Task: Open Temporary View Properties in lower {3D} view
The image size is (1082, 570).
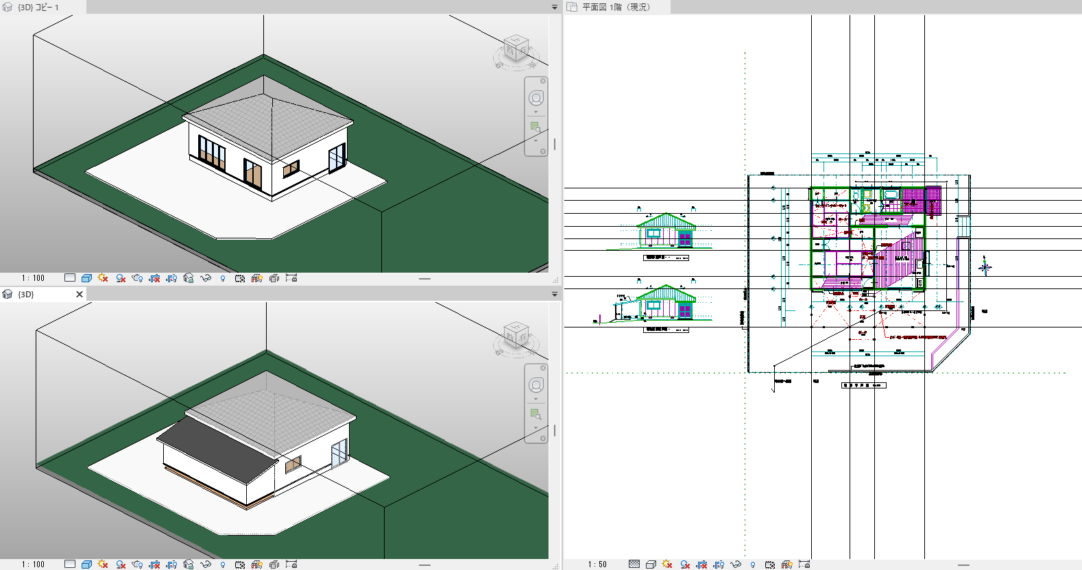Action: click(x=240, y=565)
